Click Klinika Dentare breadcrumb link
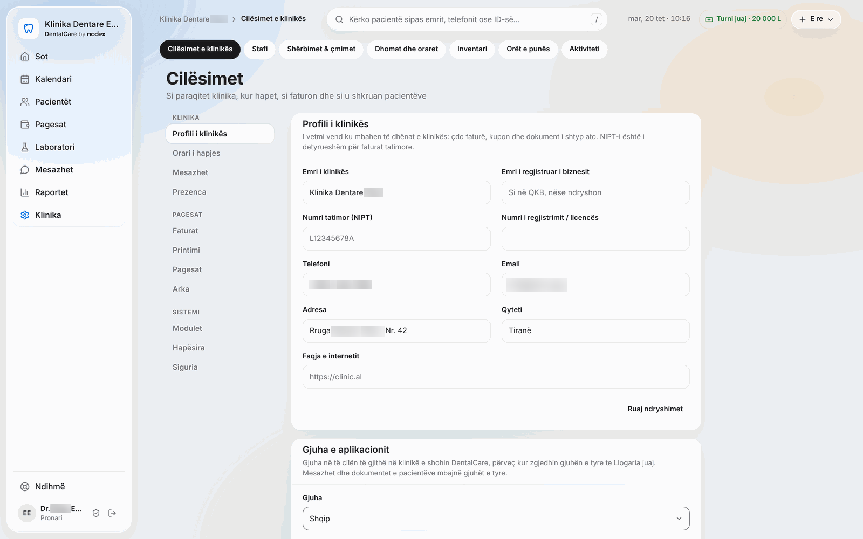The image size is (863, 539). [194, 19]
